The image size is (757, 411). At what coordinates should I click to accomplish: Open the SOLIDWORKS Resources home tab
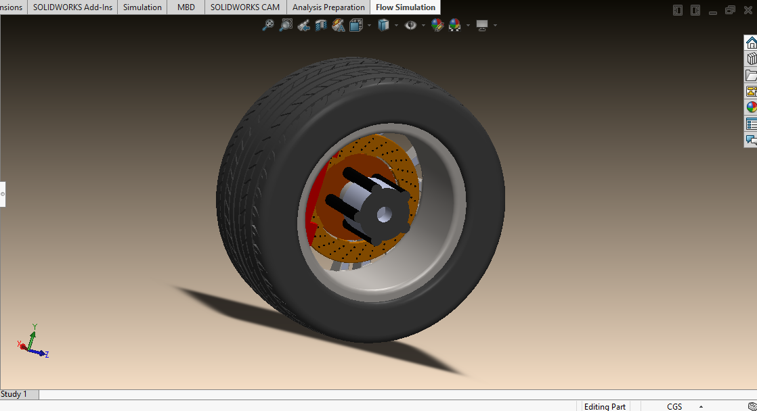751,43
